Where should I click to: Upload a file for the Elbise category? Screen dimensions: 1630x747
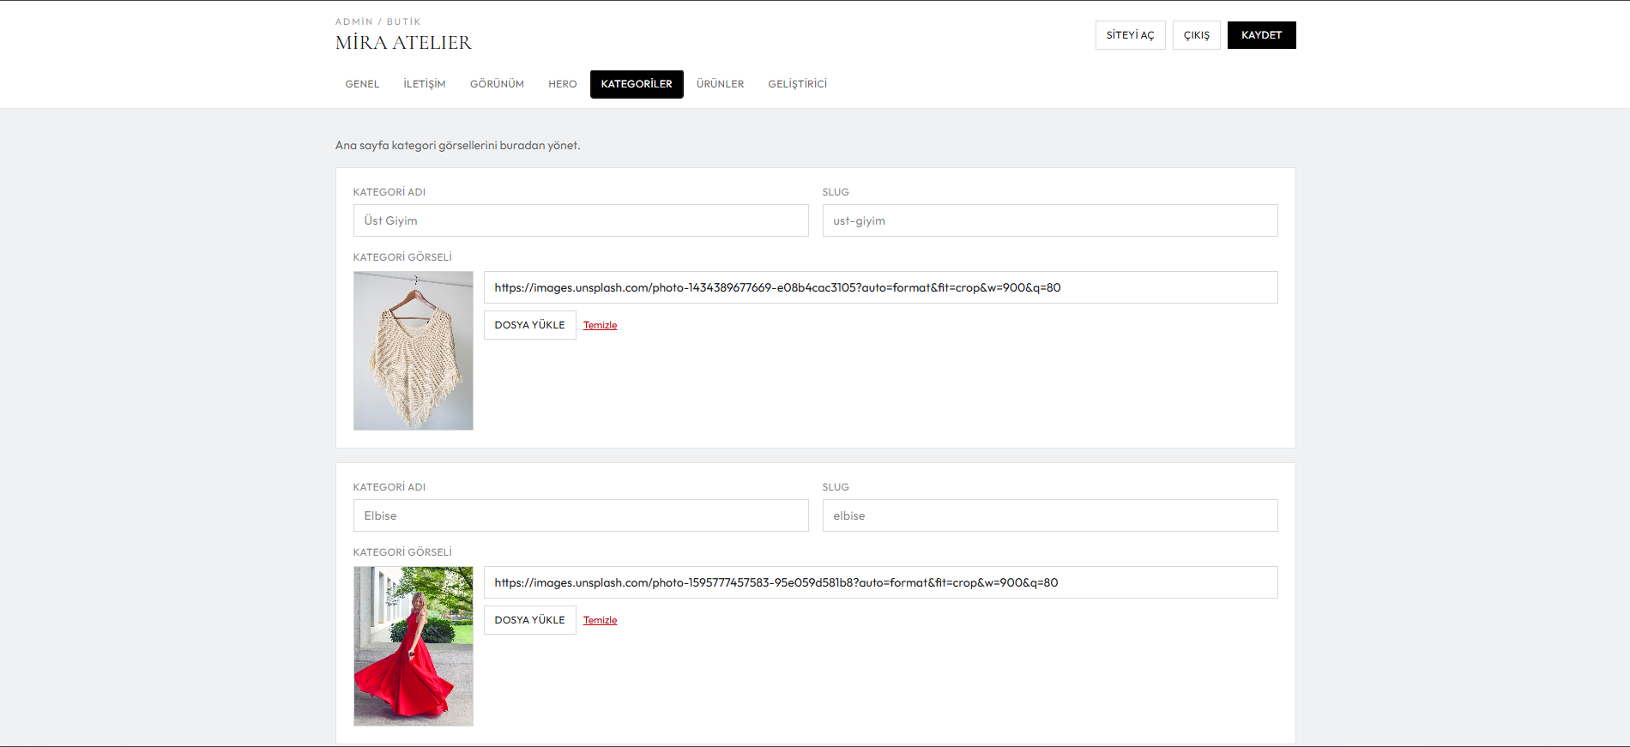529,620
